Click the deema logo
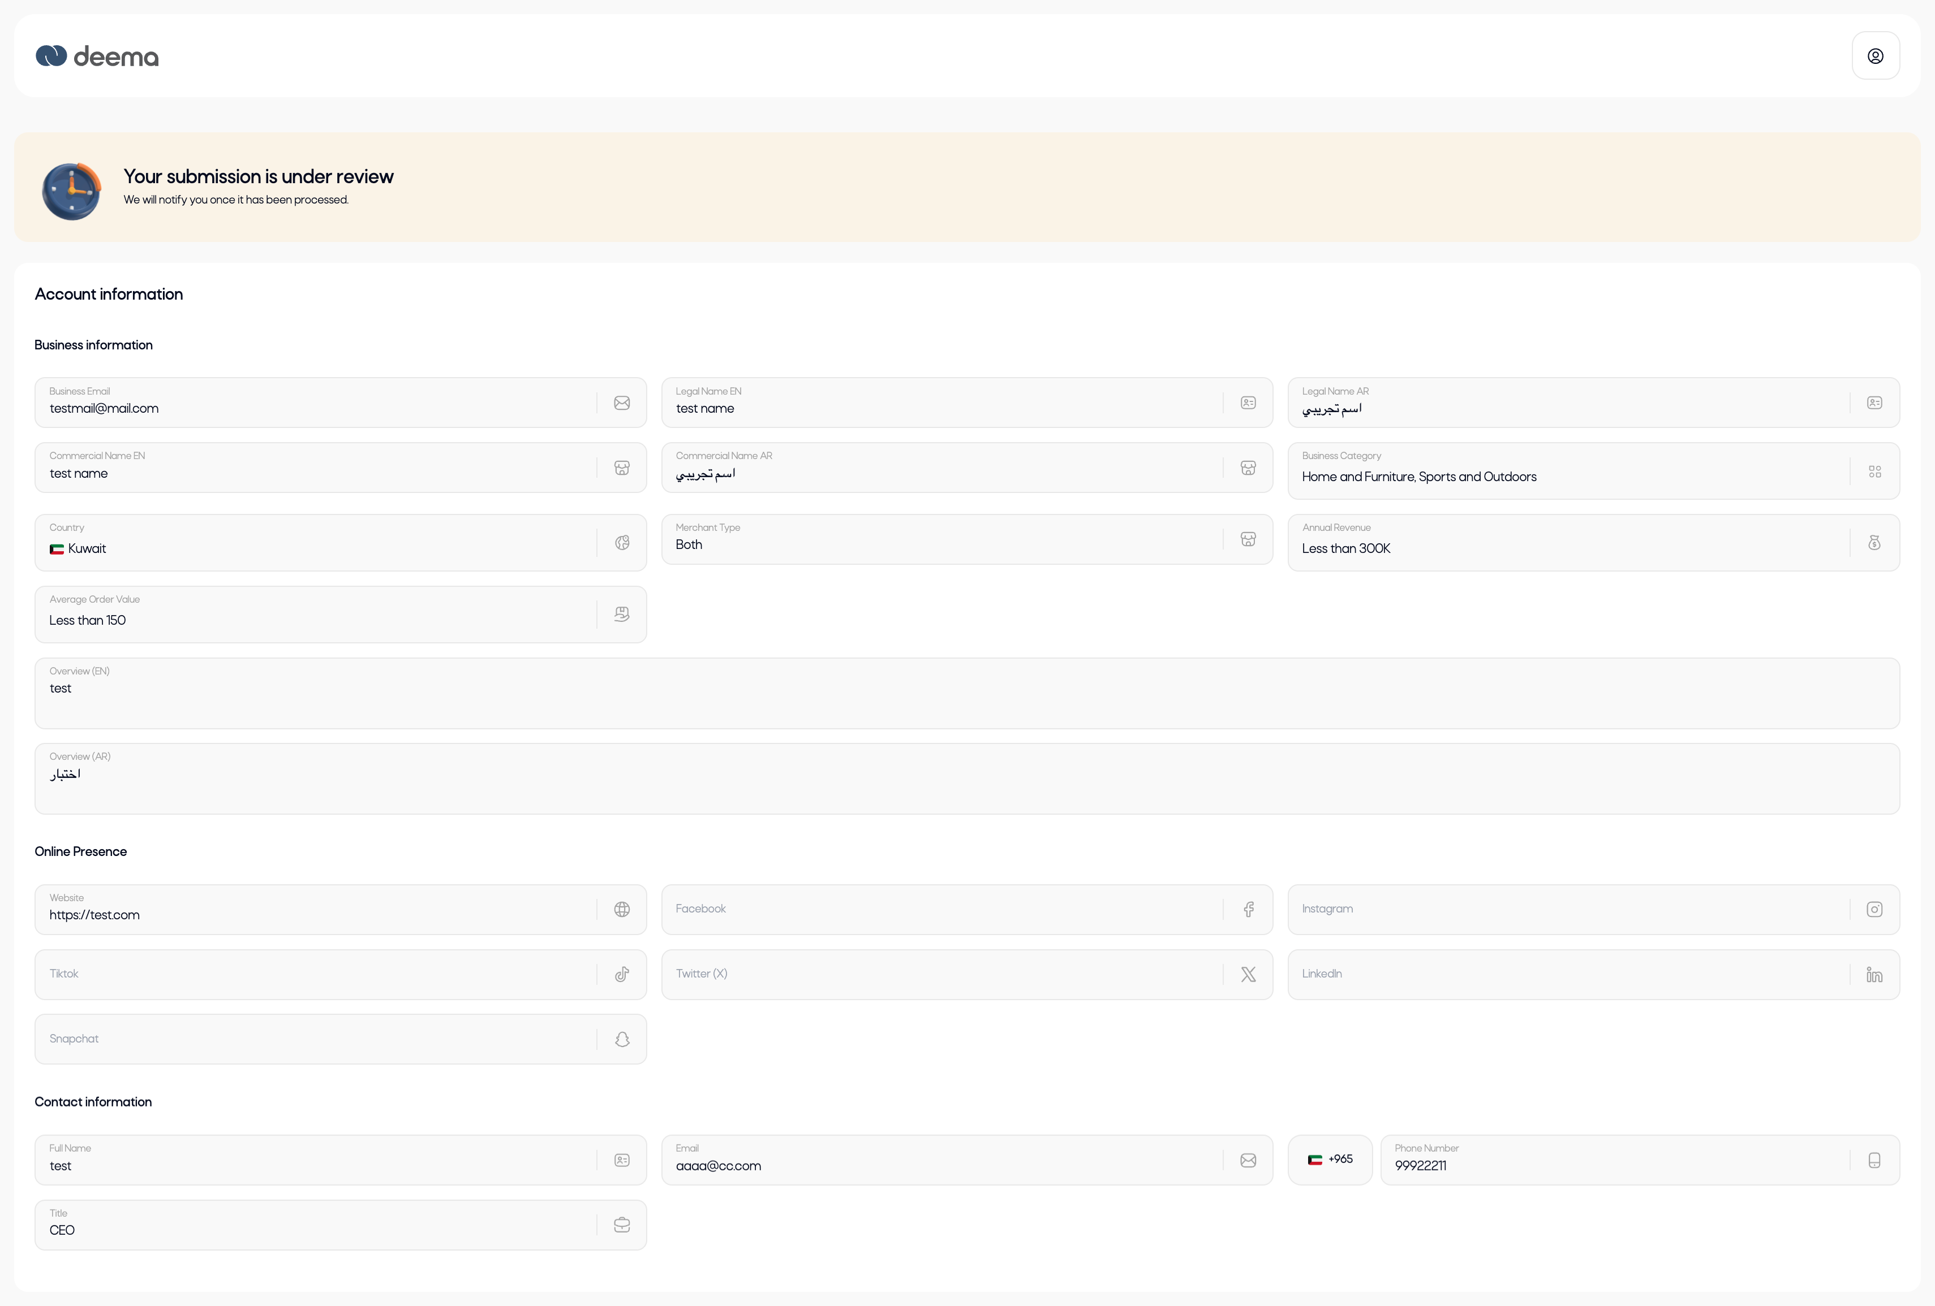 [x=97, y=56]
